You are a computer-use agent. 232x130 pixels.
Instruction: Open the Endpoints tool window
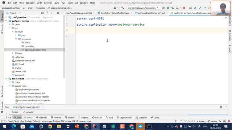pyautogui.click(x=141, y=118)
